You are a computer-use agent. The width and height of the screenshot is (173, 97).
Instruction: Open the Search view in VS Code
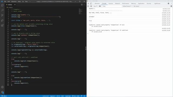[x=2, y=10]
